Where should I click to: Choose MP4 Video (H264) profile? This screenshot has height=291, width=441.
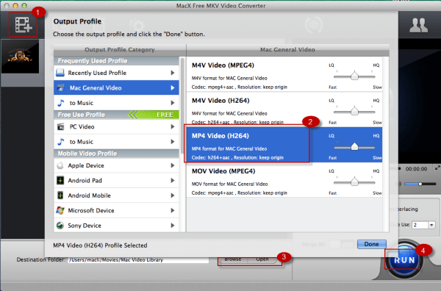pos(284,145)
